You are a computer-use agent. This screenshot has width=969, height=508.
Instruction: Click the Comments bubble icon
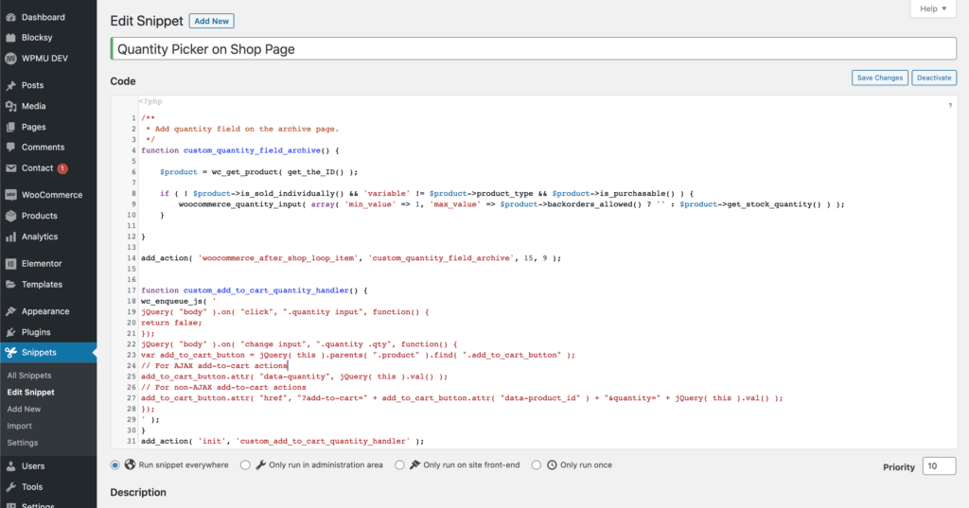[x=10, y=148]
